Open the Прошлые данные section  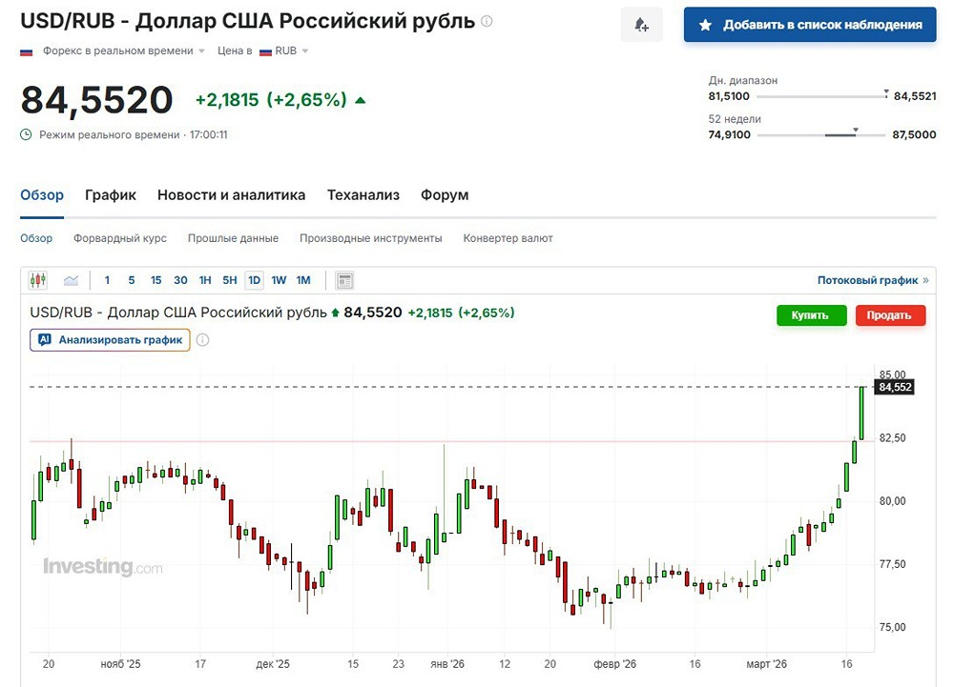point(233,237)
